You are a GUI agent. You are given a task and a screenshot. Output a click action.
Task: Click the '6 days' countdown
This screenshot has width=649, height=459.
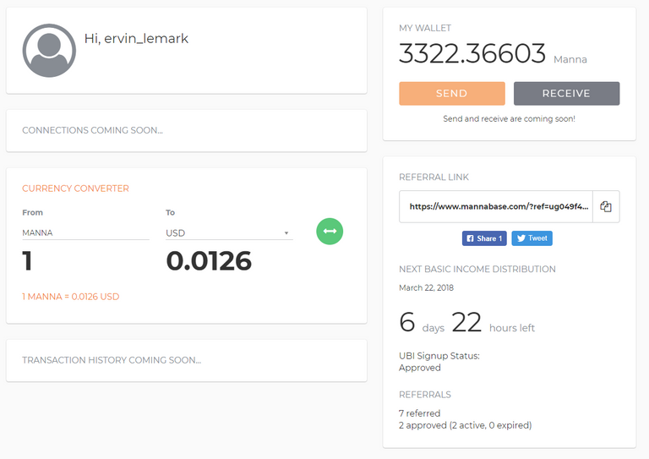tap(422, 323)
